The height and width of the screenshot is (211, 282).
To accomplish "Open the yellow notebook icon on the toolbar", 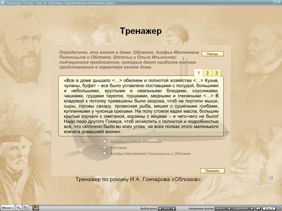I will (35, 208).
